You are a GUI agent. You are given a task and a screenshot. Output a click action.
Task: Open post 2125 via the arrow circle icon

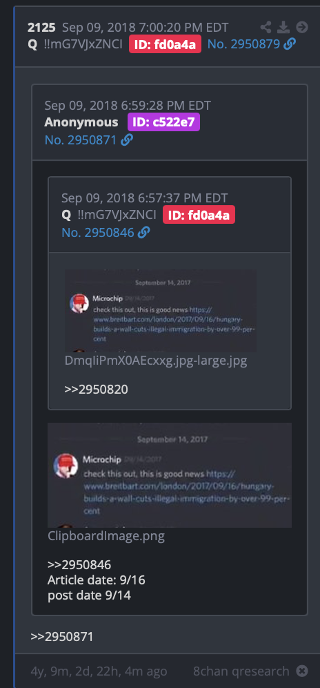click(x=302, y=27)
